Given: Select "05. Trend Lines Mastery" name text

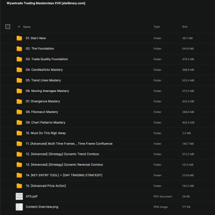Looking at the screenshot, I should point(43,80).
